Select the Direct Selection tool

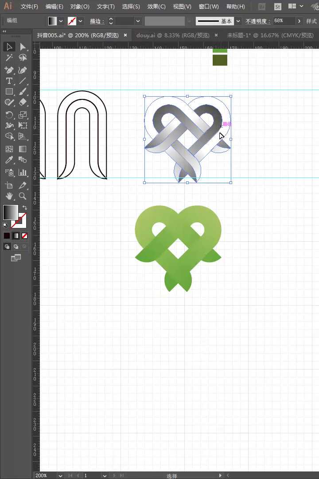[23, 47]
